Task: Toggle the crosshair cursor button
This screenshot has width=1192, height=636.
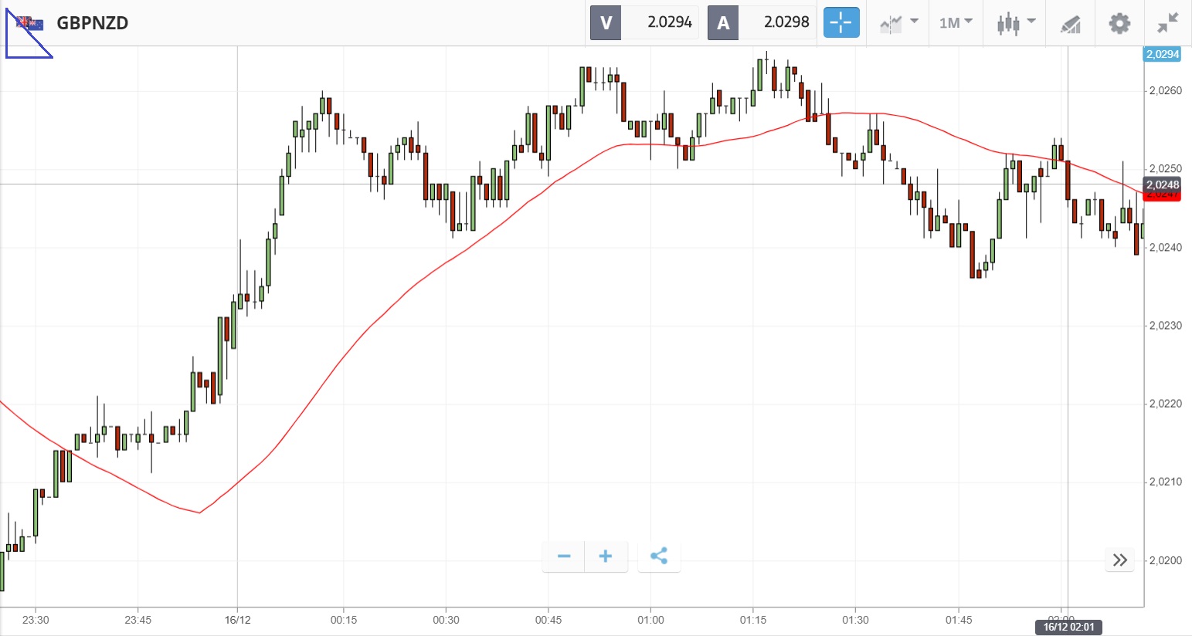Action: pos(841,23)
